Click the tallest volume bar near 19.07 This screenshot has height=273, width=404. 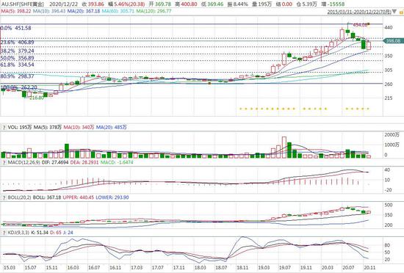(x=284, y=148)
